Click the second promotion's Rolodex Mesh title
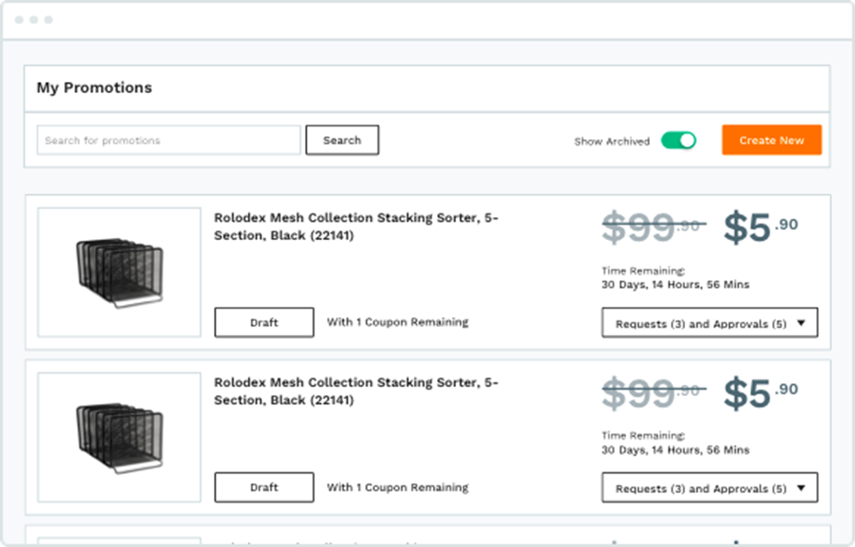855x547 pixels. (x=356, y=391)
